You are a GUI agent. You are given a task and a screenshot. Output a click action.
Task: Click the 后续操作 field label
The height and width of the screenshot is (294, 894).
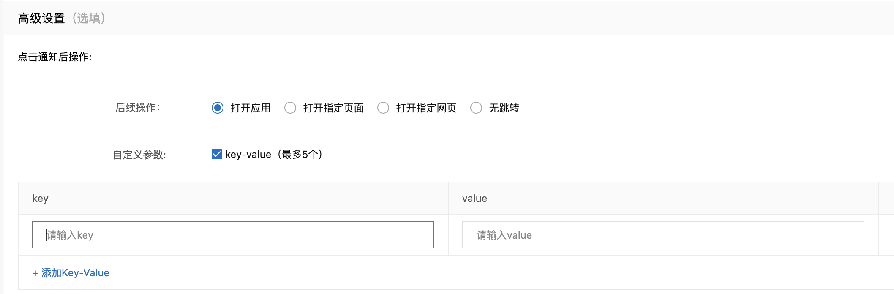click(138, 108)
